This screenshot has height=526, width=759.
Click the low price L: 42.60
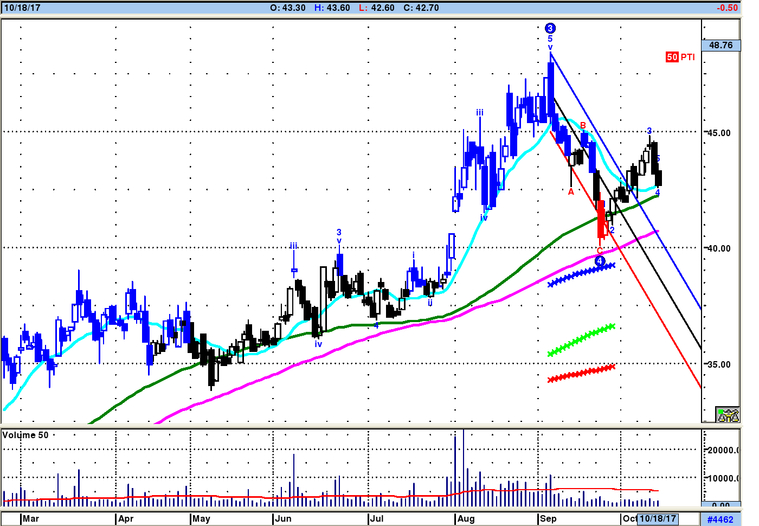tap(376, 8)
